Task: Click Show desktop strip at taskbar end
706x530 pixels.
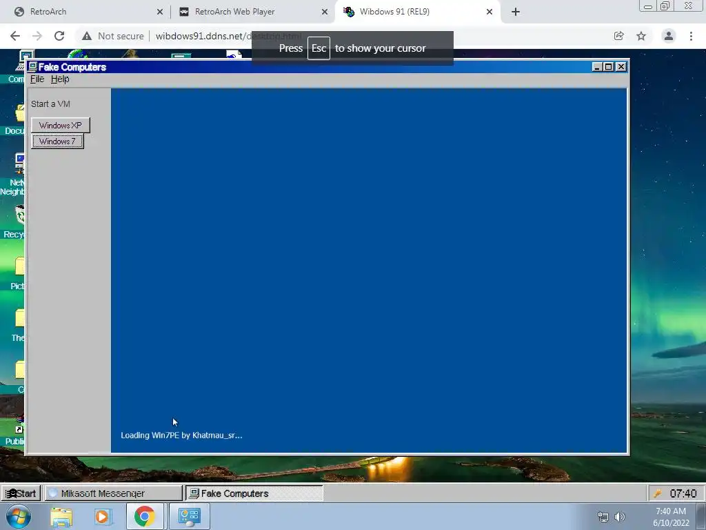Action: pos(701,516)
